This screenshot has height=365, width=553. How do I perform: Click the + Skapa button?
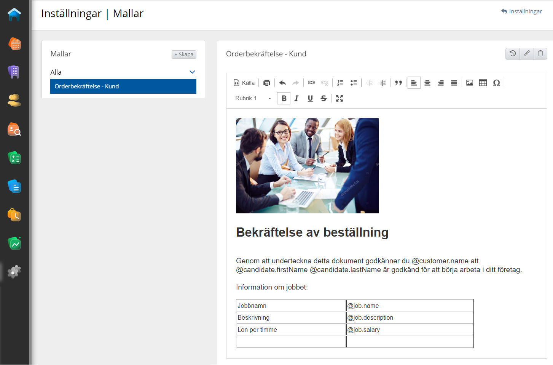click(x=184, y=54)
